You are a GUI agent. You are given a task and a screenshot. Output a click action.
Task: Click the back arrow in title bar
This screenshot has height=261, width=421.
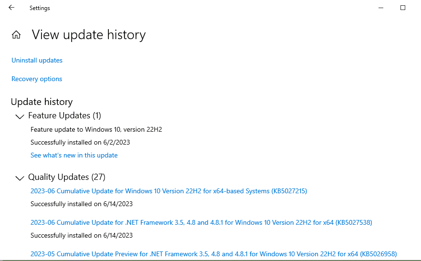tap(11, 8)
